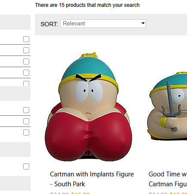Tick the fourth checkbox in the top filter group
This screenshot has height=194, width=187.
coord(26,73)
